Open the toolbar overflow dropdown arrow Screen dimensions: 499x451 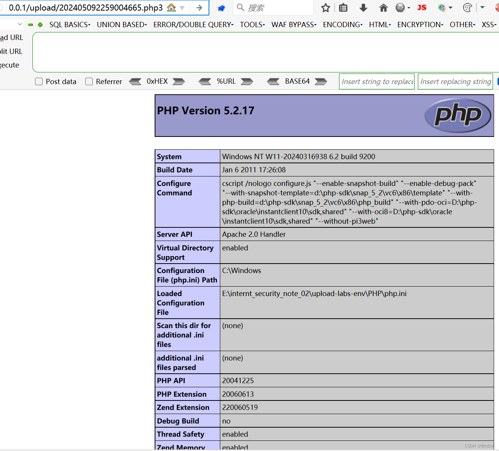pyautogui.click(x=482, y=7)
